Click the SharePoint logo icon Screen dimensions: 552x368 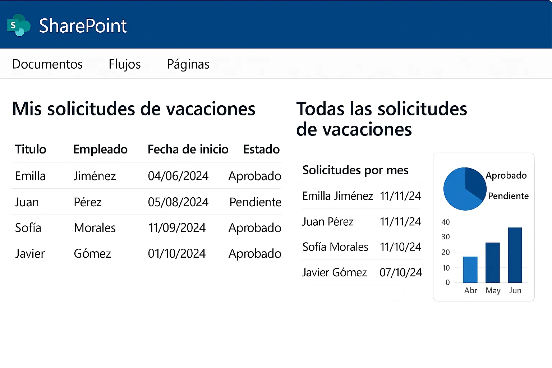tap(18, 25)
